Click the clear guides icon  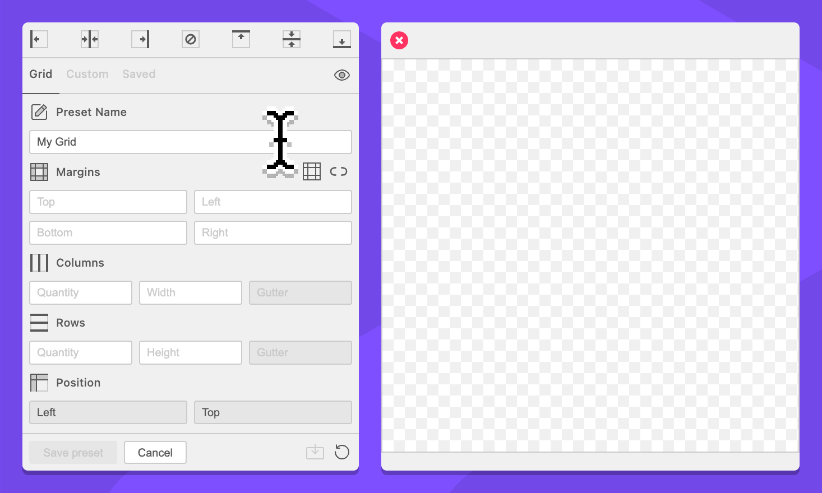(191, 39)
